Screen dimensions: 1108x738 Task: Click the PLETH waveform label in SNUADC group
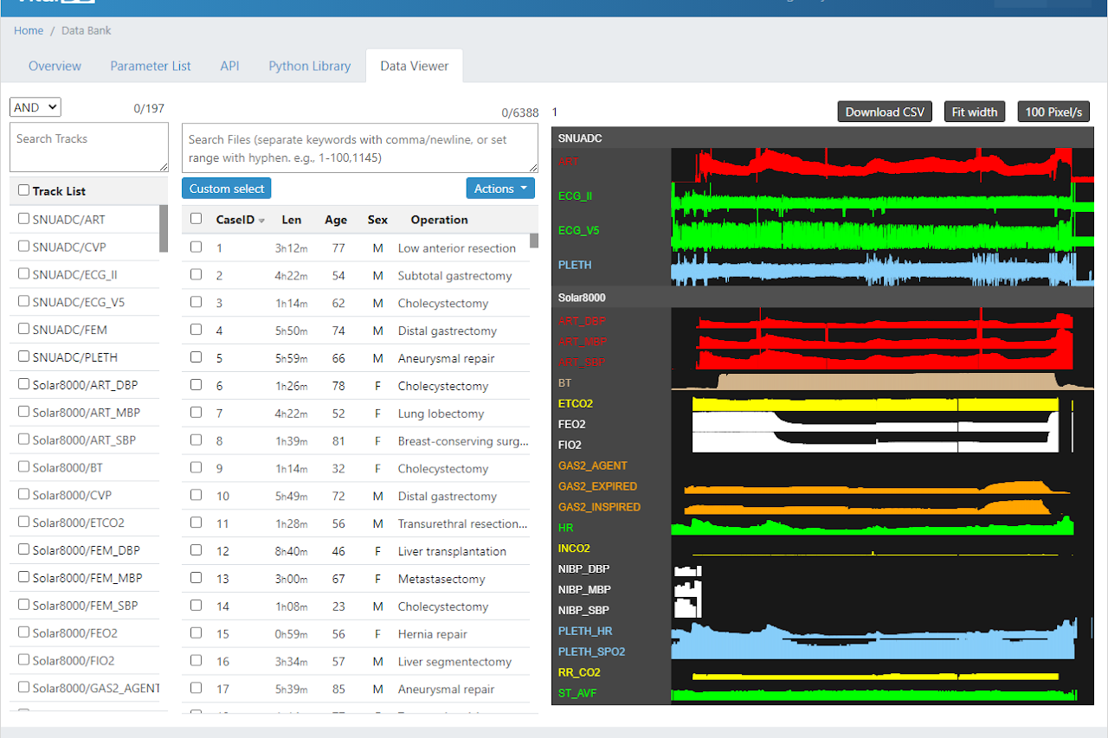click(x=575, y=266)
